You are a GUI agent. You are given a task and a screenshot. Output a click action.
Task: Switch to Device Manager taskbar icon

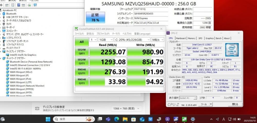click(159, 119)
